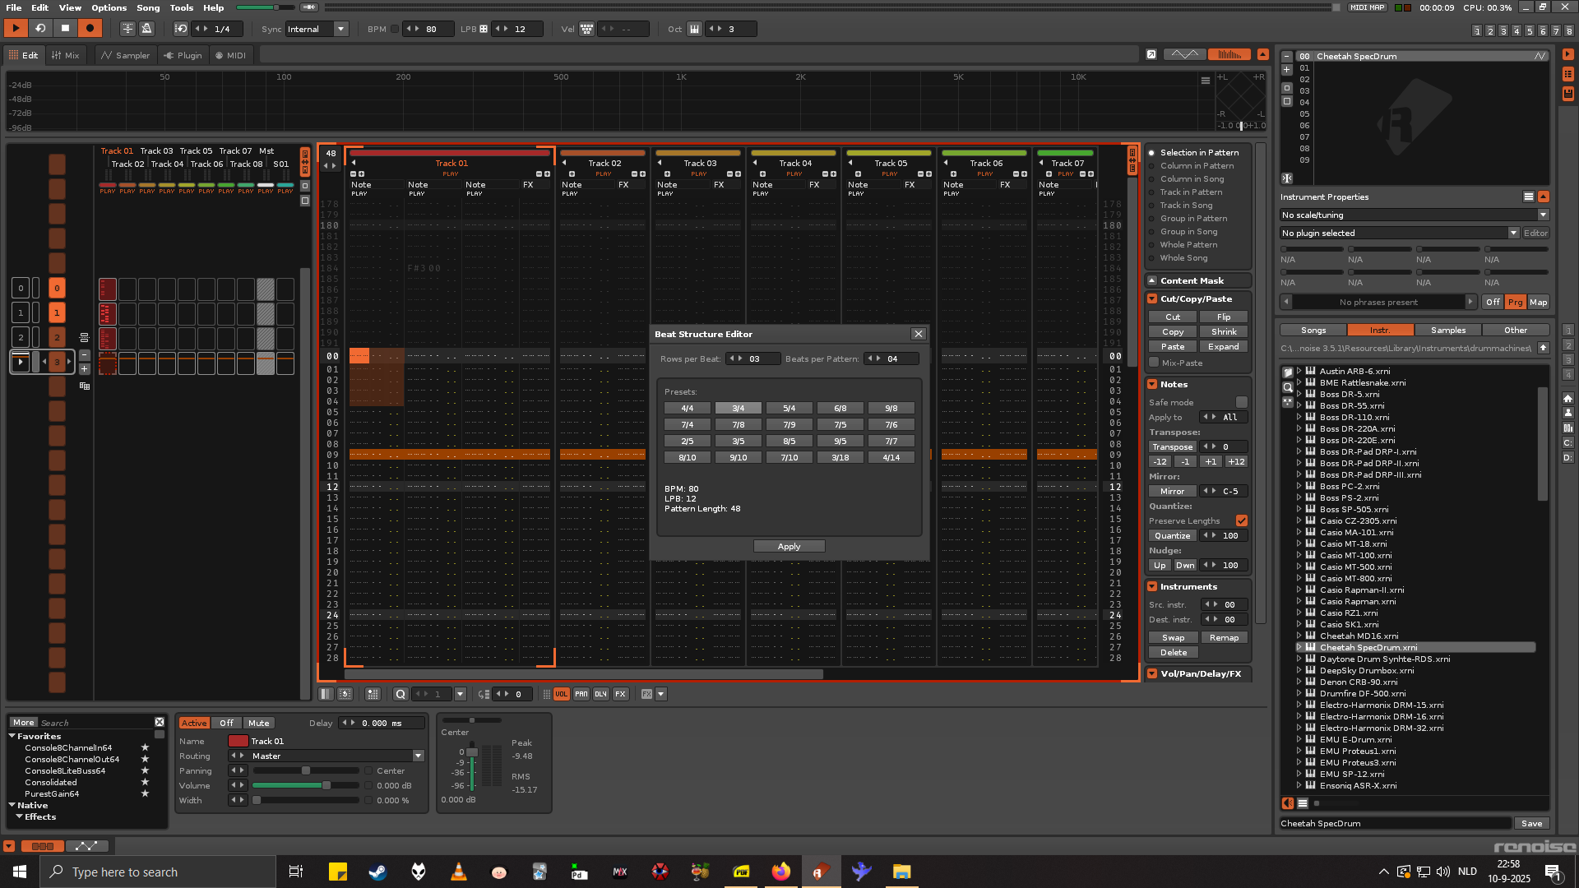
Task: Select the Whole Song radio option
Action: tap(1152, 258)
